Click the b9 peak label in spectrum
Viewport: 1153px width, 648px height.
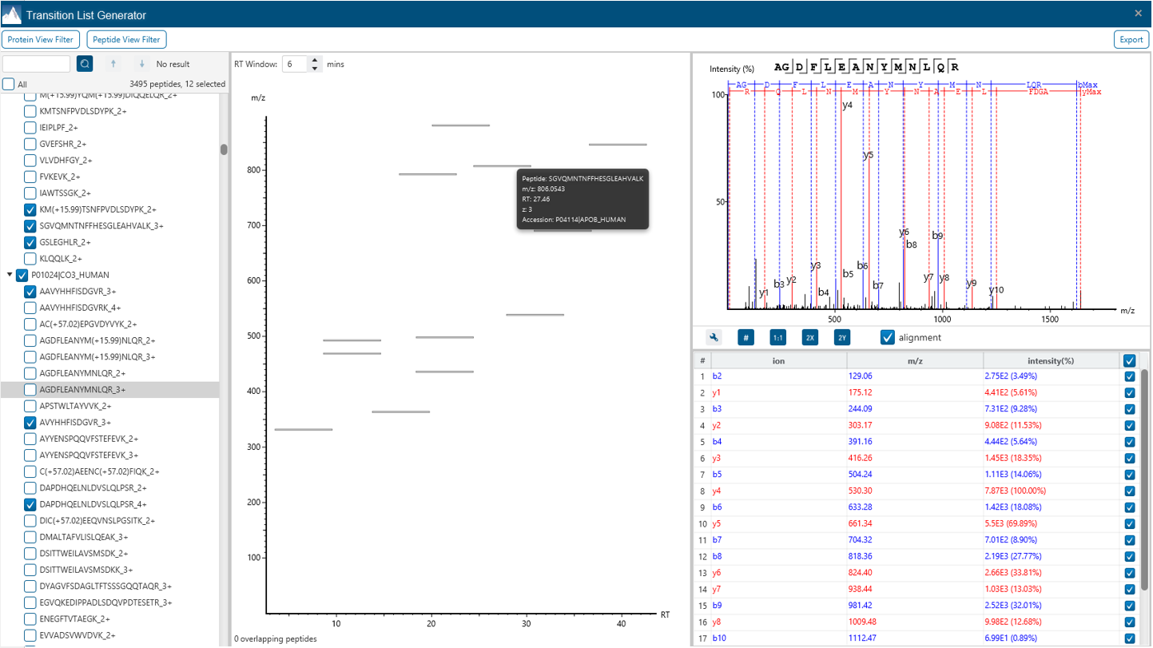pos(938,236)
